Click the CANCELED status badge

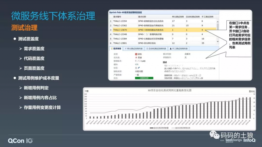click(x=144, y=78)
